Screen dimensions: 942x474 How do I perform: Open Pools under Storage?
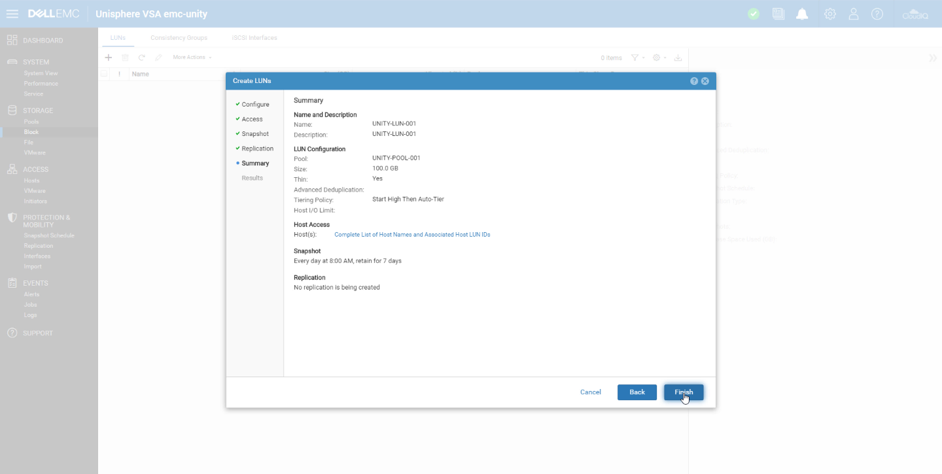(31, 122)
